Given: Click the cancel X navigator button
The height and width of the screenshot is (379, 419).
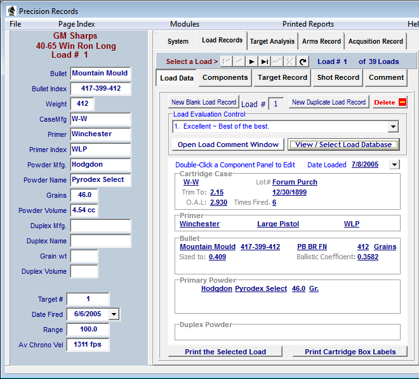Looking at the screenshot, I should point(289,61).
